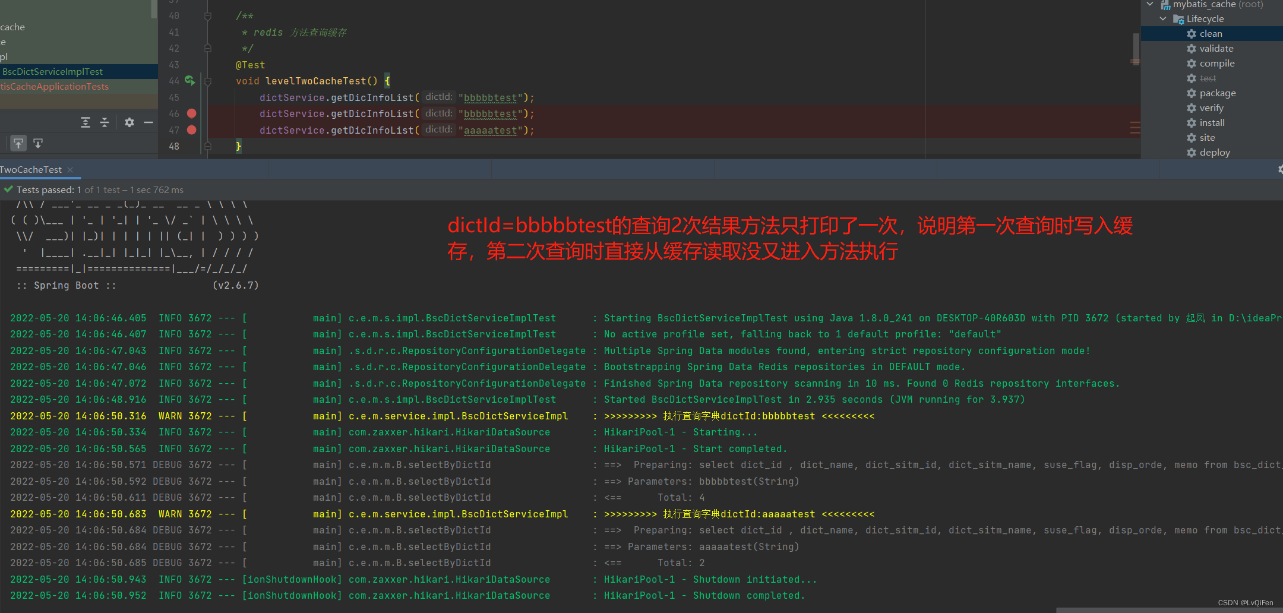Select the clean lifecycle phase

(1212, 34)
